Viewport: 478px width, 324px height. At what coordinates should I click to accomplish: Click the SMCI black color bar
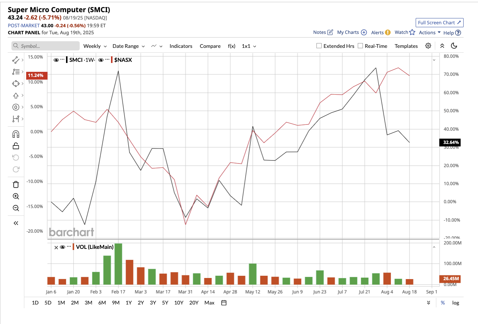(67, 60)
